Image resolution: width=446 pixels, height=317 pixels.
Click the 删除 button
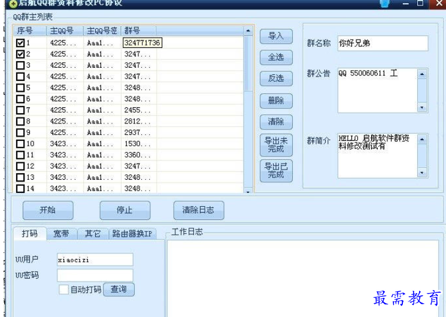[x=276, y=101]
